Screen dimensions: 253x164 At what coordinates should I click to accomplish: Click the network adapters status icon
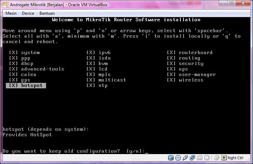pos(192,158)
